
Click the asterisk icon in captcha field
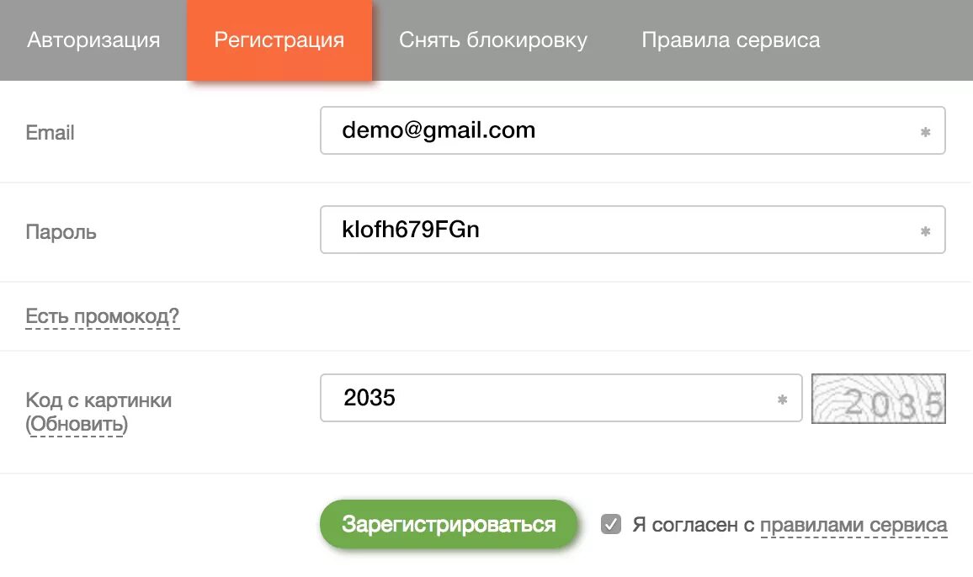pyautogui.click(x=782, y=400)
